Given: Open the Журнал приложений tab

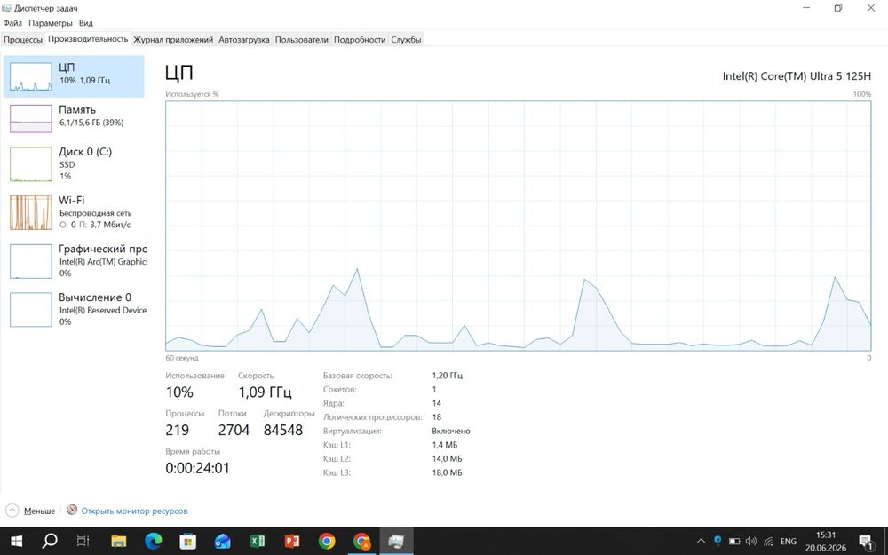Looking at the screenshot, I should tap(173, 40).
